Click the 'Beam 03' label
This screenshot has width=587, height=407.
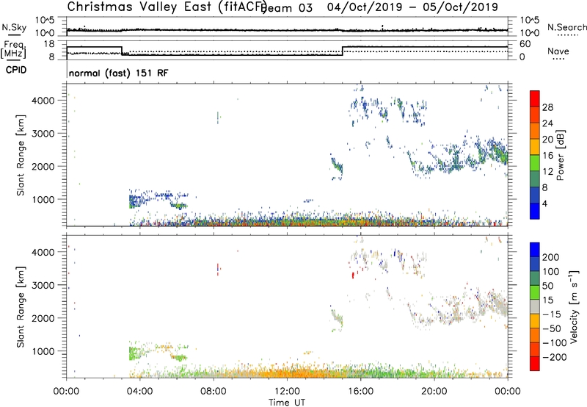(286, 8)
